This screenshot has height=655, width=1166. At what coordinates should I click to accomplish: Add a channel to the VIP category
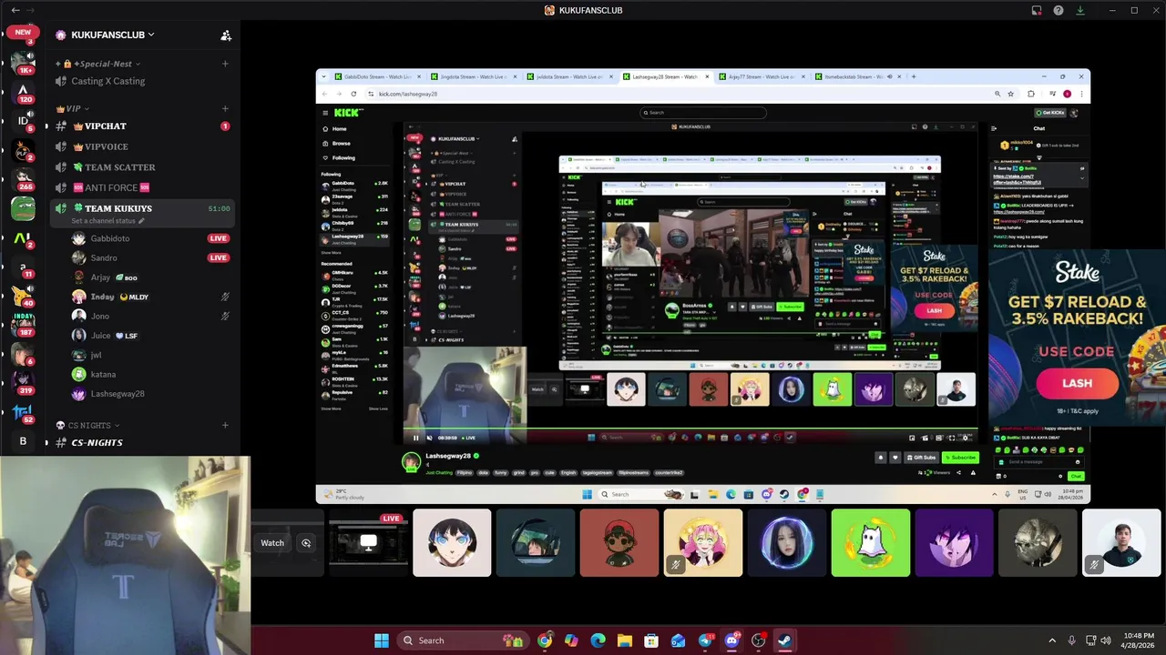(x=225, y=108)
